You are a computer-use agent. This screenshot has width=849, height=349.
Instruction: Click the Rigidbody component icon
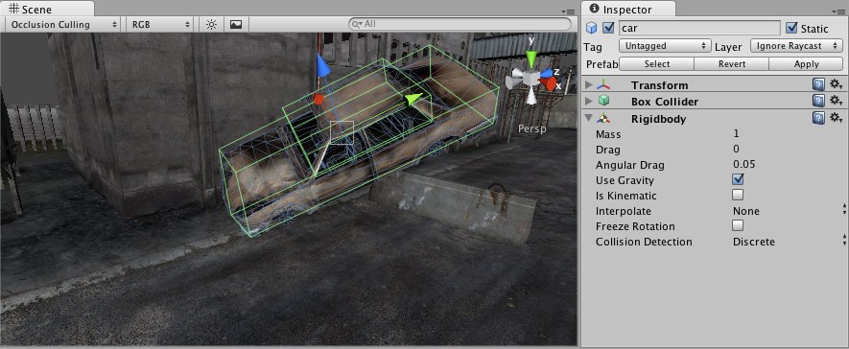tap(603, 119)
